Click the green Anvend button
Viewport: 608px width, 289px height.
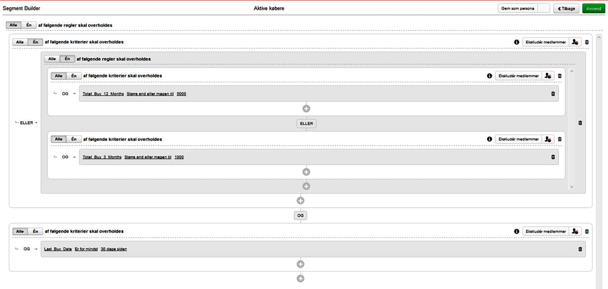tap(594, 9)
